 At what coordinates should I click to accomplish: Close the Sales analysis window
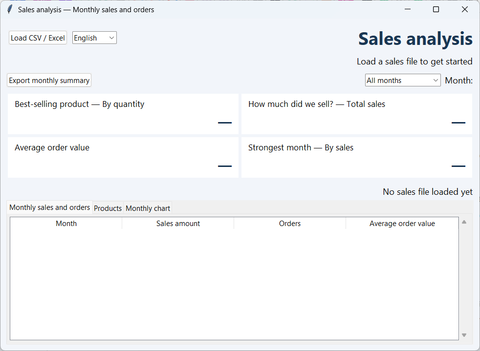point(465,9)
